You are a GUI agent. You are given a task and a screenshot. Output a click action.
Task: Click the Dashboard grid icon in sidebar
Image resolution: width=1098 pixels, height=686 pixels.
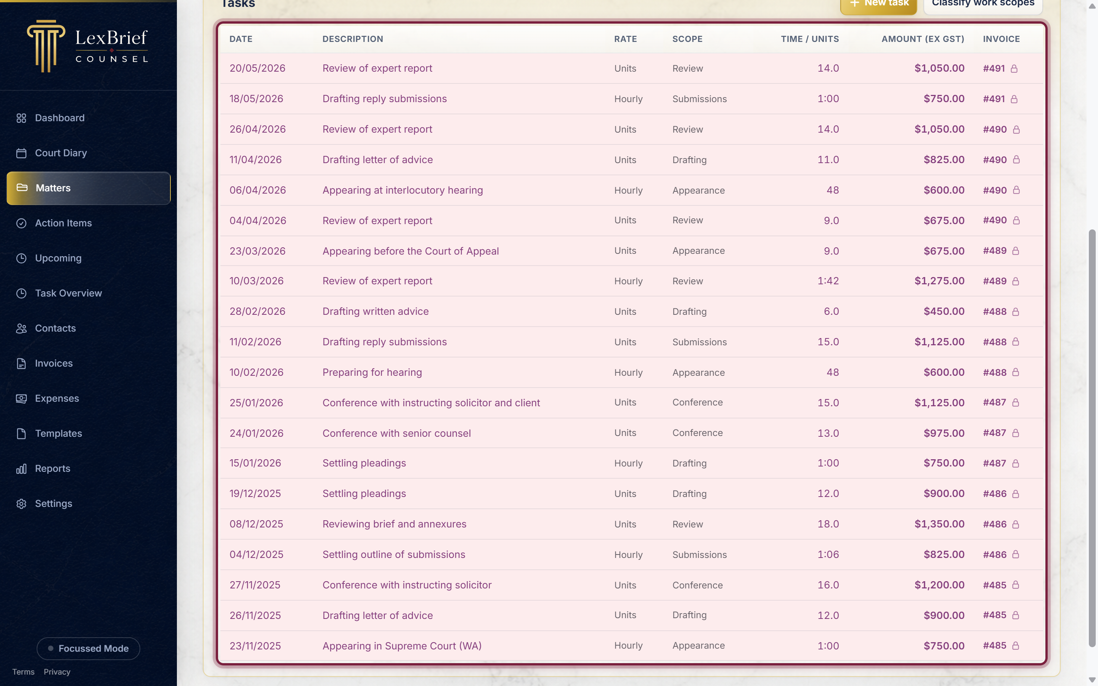click(x=21, y=118)
